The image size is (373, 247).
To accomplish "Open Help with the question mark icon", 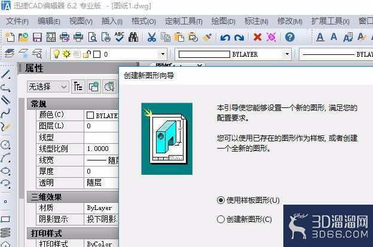I will (290, 37).
